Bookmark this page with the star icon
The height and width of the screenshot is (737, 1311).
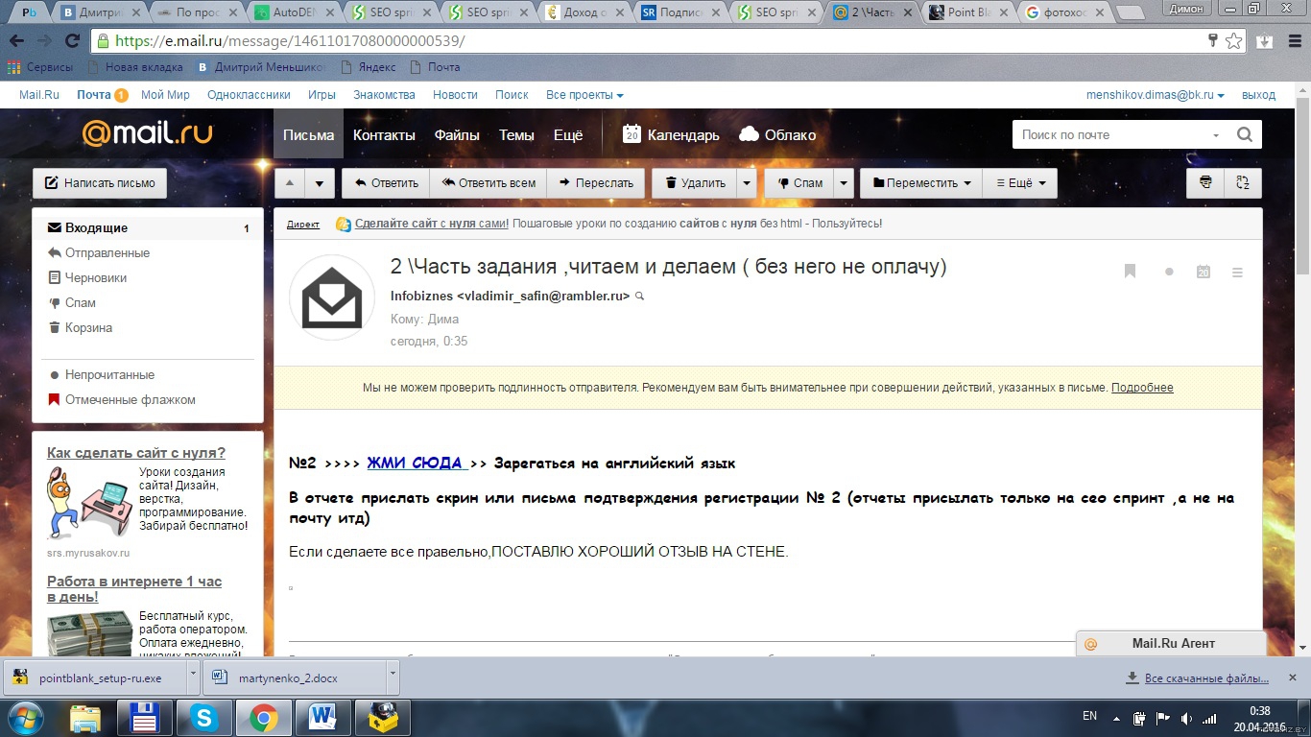(x=1234, y=41)
